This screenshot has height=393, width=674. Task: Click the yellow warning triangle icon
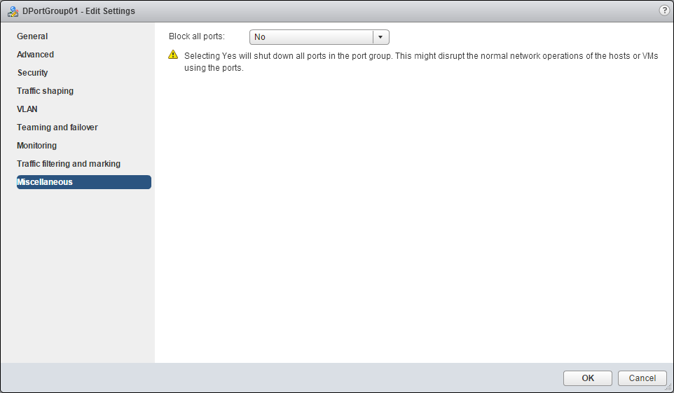(174, 55)
